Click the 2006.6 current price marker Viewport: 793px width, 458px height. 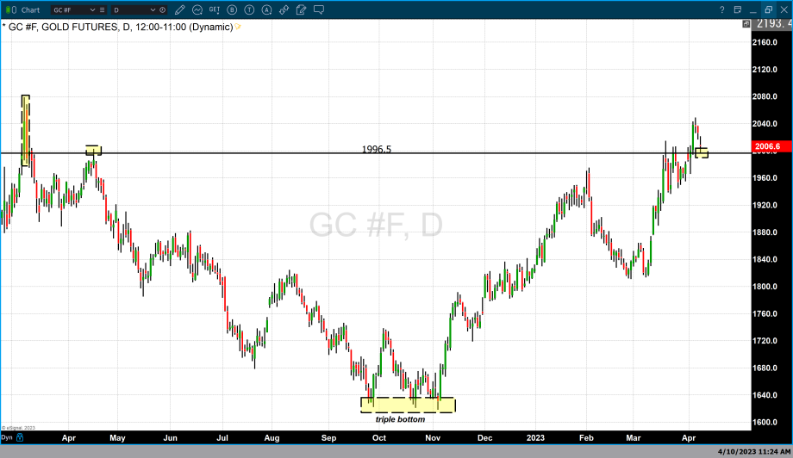point(766,146)
